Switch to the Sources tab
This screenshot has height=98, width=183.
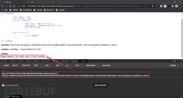[28, 61]
